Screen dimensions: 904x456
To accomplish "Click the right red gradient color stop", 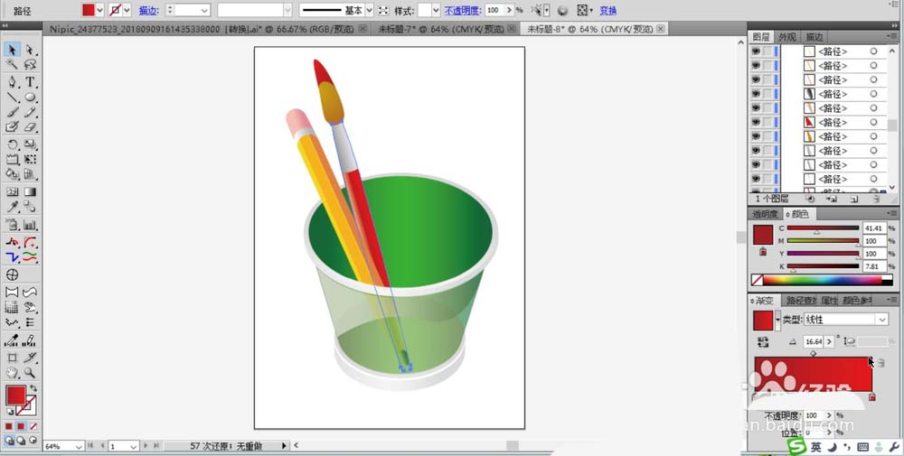I will 871,396.
